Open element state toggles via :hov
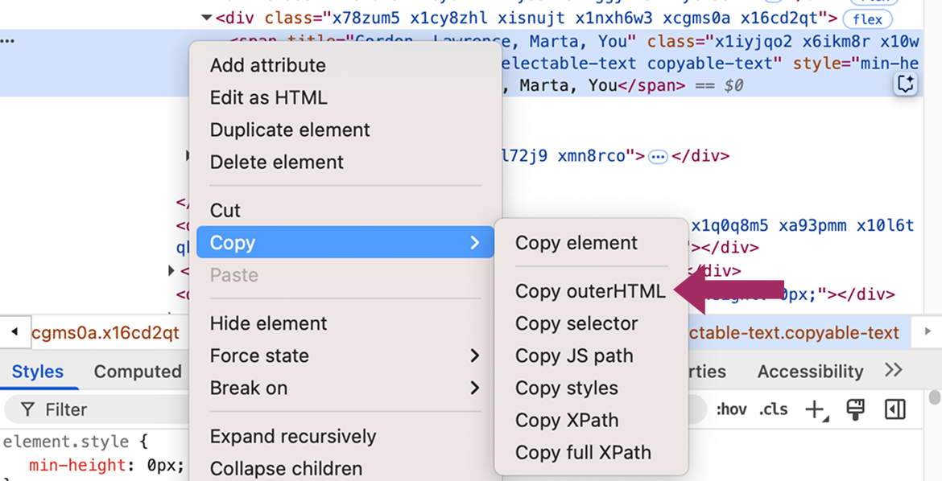Viewport: 942px width, 481px height. click(x=731, y=409)
